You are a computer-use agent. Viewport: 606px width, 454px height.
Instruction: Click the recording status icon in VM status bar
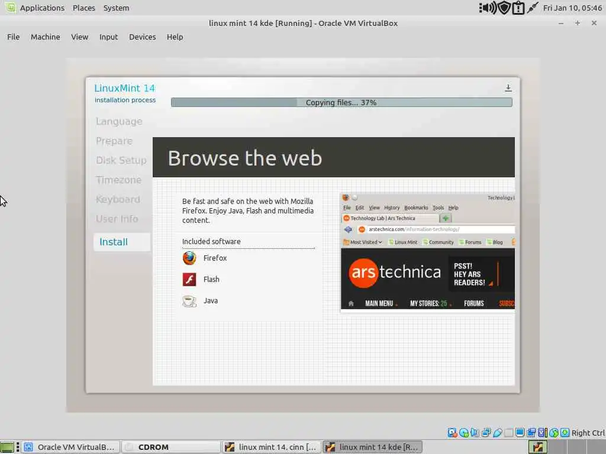click(531, 433)
